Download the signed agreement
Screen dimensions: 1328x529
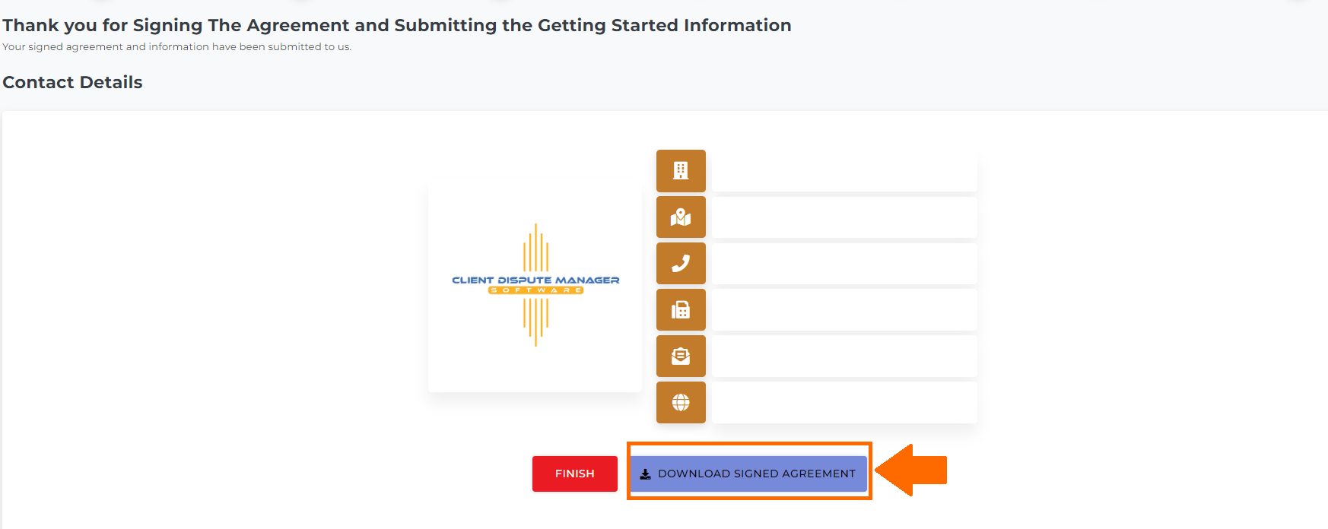749,474
